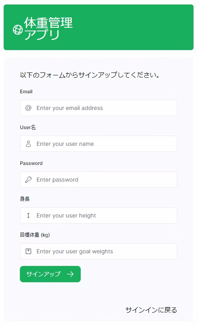Click the globe logo icon in the header

(18, 30)
